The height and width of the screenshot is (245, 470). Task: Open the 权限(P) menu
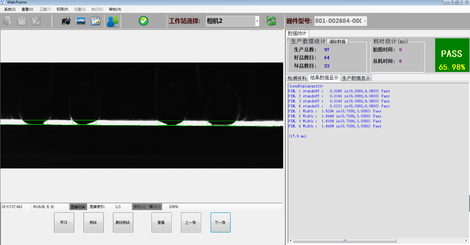62,9
